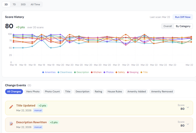Filter change events by Amenity Added
Screen dimensions: 196x133
(x=137, y=92)
